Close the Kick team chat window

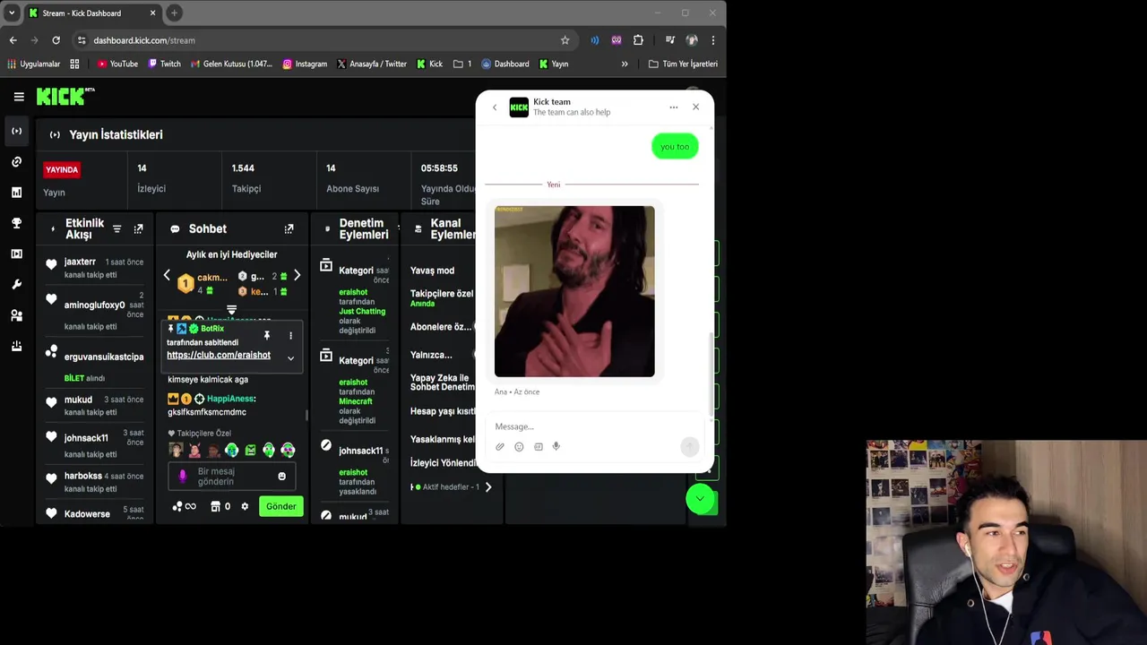(x=695, y=107)
